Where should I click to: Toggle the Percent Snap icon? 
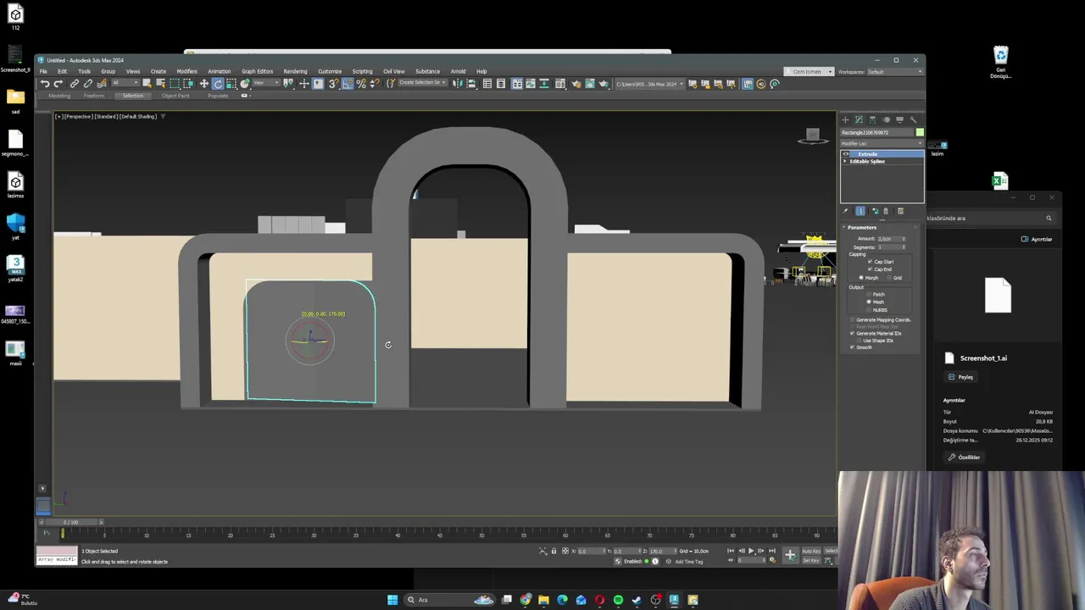pos(362,83)
